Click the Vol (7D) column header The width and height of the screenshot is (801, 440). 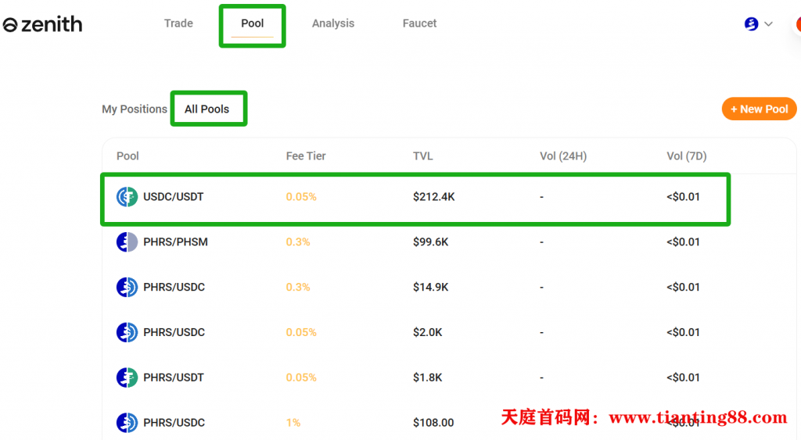687,156
